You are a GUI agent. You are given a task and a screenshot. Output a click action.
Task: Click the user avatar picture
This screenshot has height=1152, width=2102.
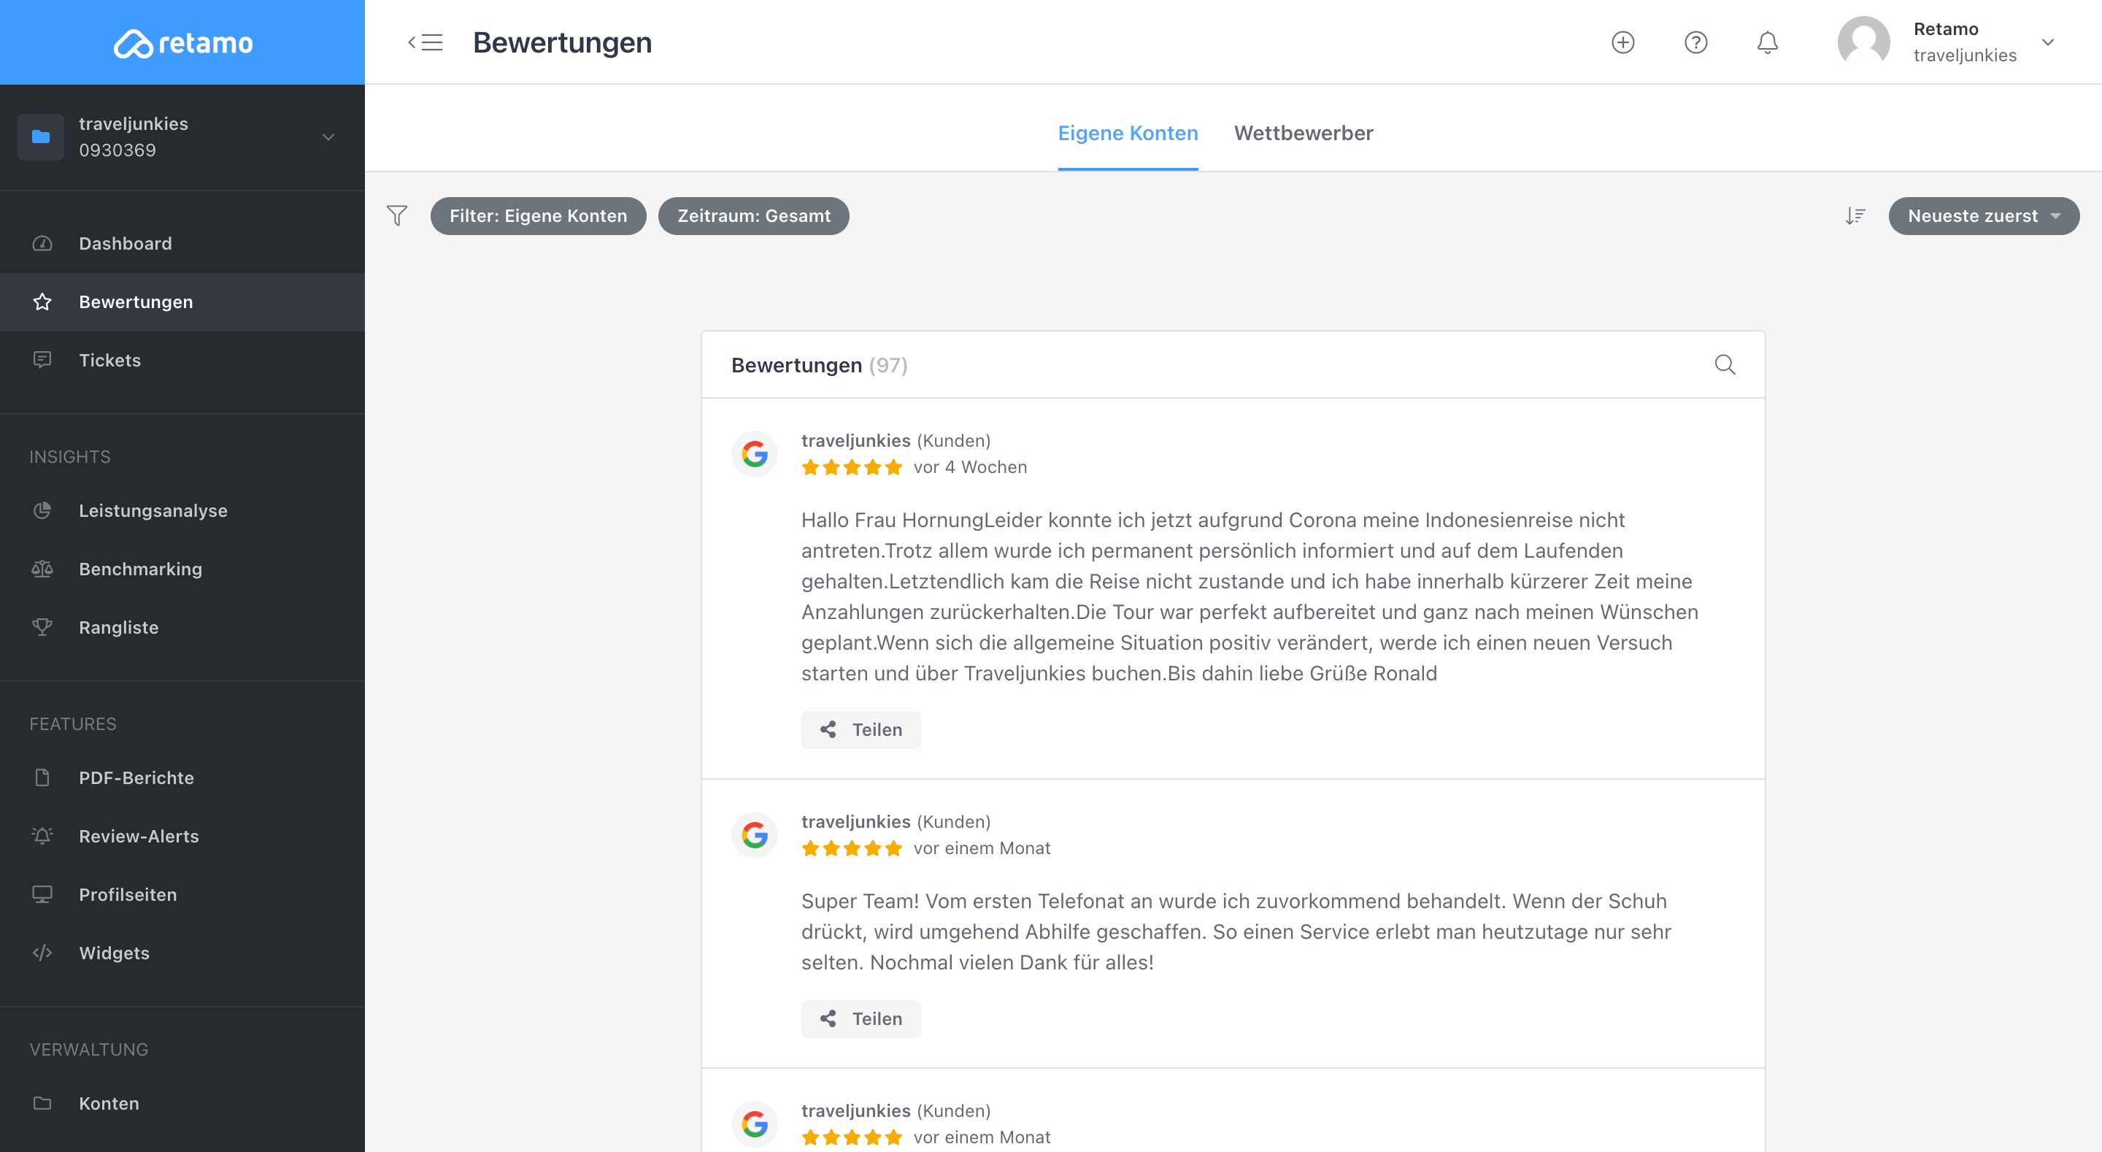click(x=1863, y=42)
